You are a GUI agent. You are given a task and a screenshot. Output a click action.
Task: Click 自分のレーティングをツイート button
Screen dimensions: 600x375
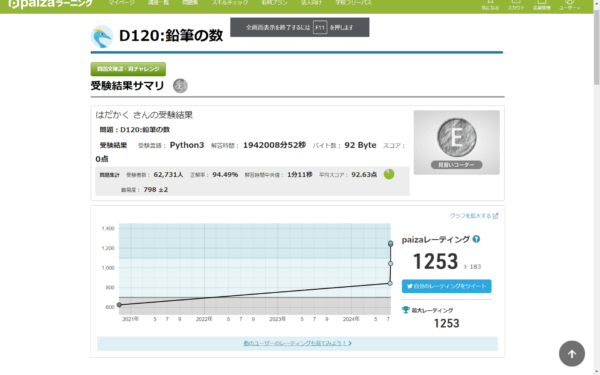447,286
